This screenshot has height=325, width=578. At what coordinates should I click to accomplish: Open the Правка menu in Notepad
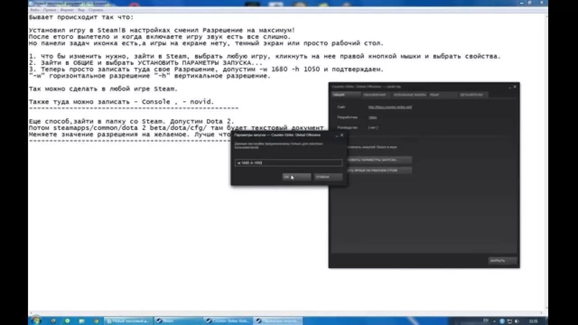(x=50, y=9)
